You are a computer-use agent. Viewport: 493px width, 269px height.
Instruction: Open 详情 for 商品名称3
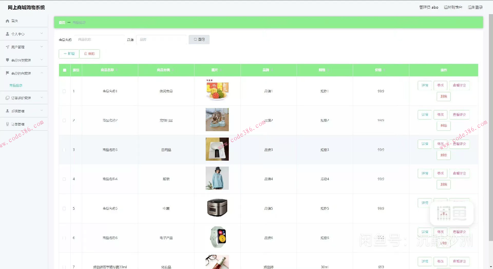click(x=425, y=144)
